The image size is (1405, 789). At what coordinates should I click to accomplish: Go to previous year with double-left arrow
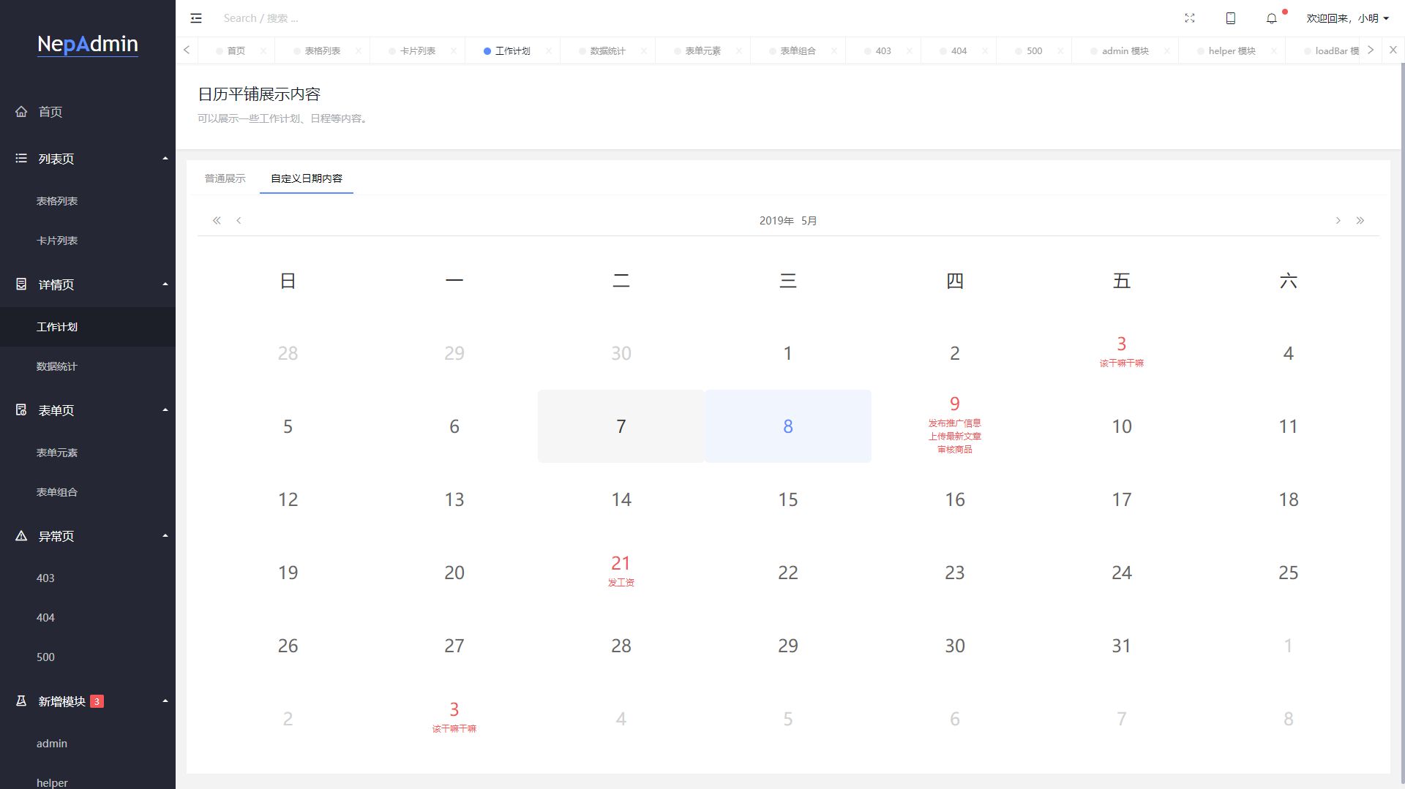point(217,220)
